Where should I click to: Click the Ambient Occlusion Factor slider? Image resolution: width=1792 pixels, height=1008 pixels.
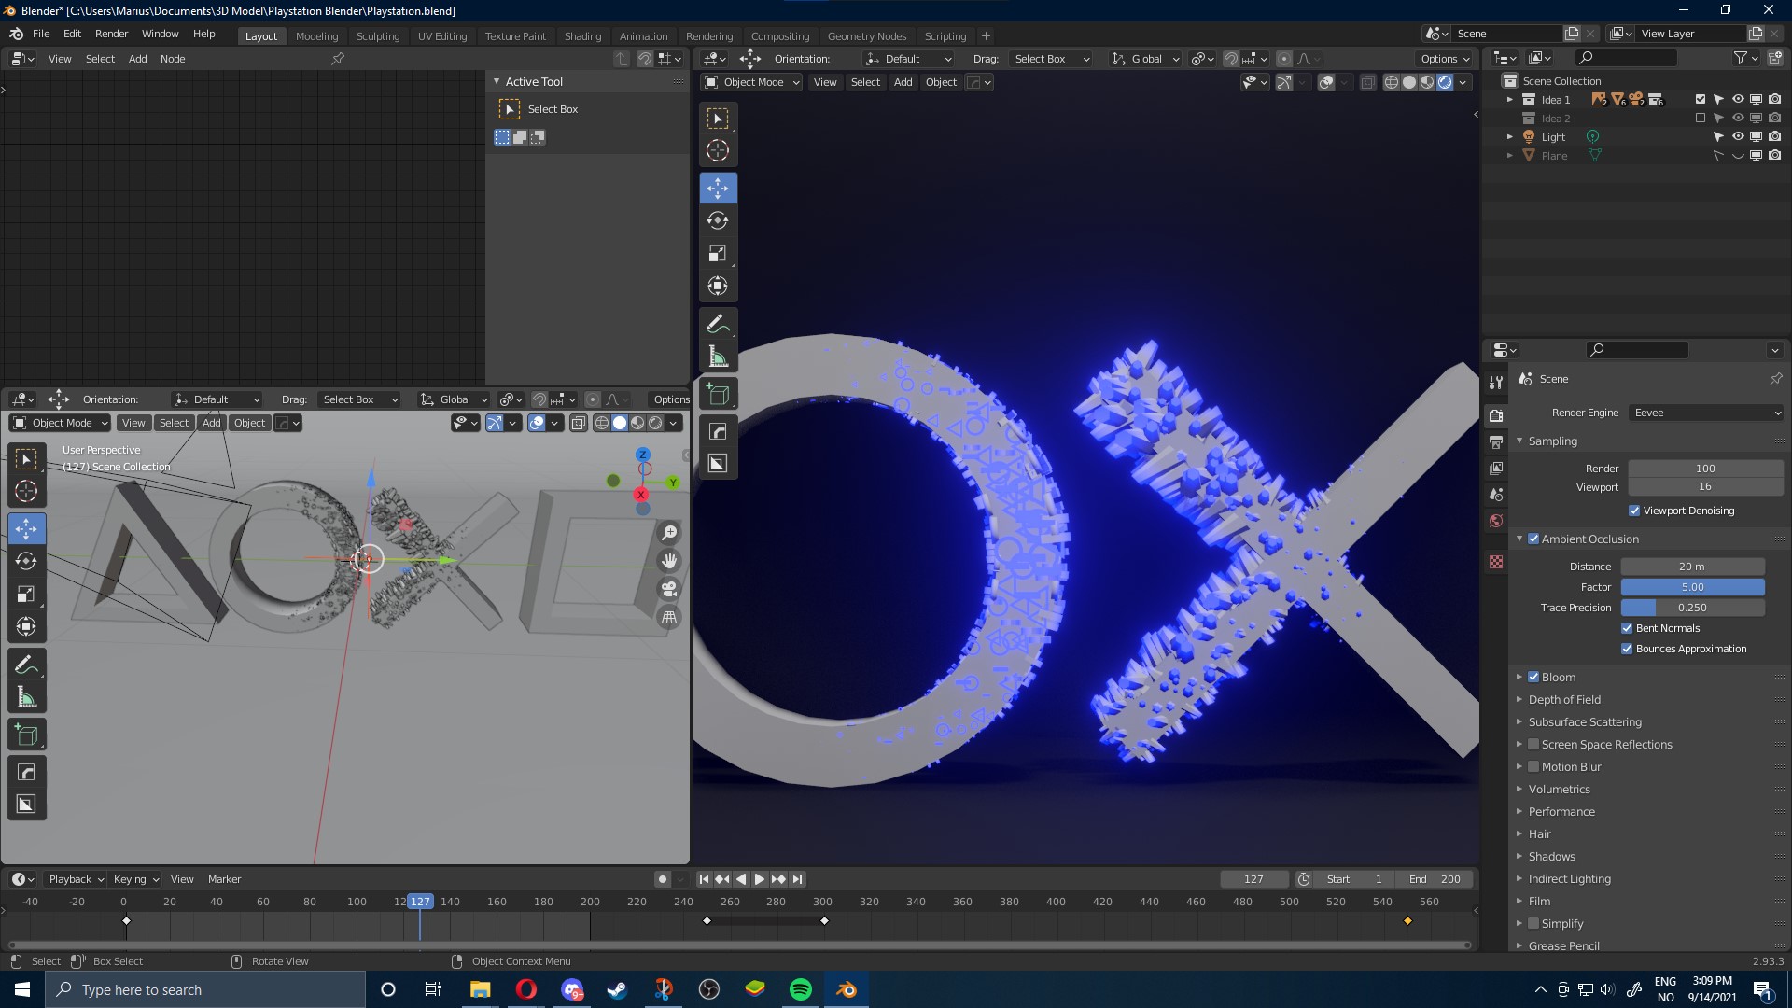tap(1692, 587)
